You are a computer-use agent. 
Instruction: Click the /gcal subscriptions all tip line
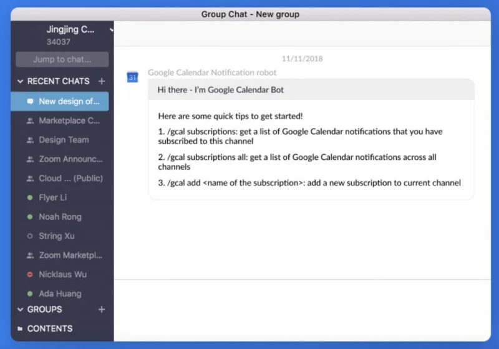pyautogui.click(x=297, y=162)
